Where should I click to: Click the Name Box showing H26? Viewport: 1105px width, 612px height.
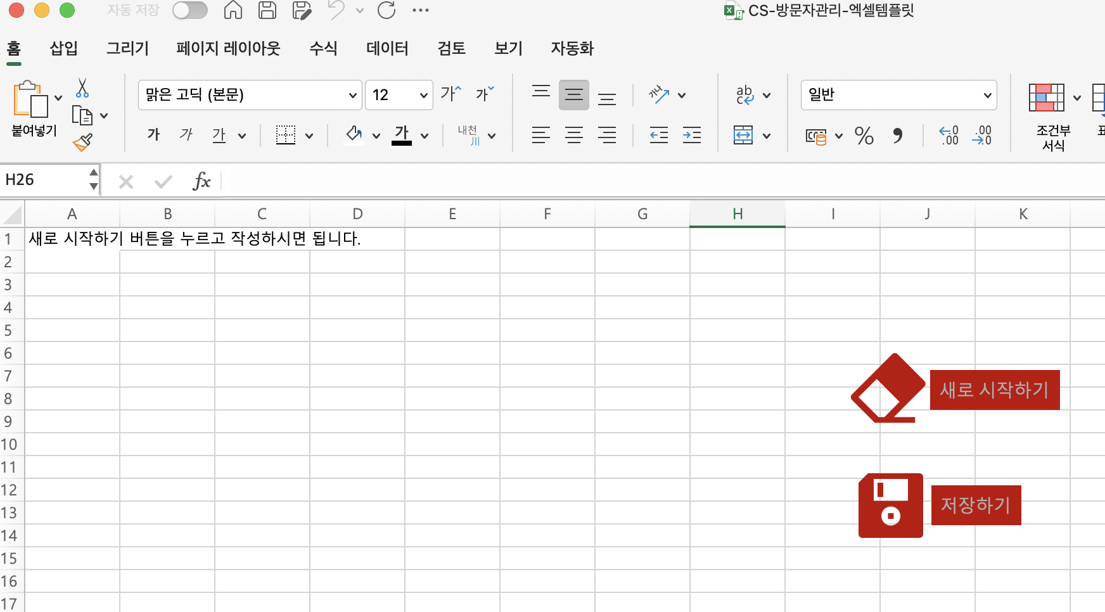pos(44,180)
